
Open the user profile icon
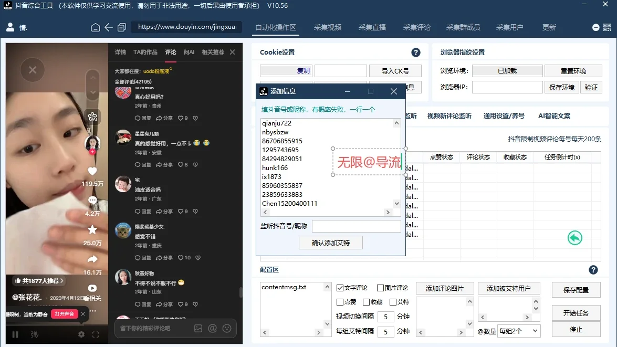pos(10,27)
